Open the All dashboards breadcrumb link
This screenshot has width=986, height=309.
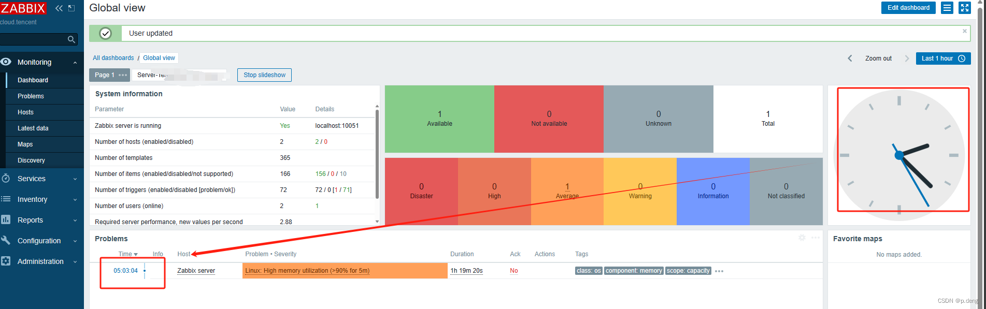113,58
